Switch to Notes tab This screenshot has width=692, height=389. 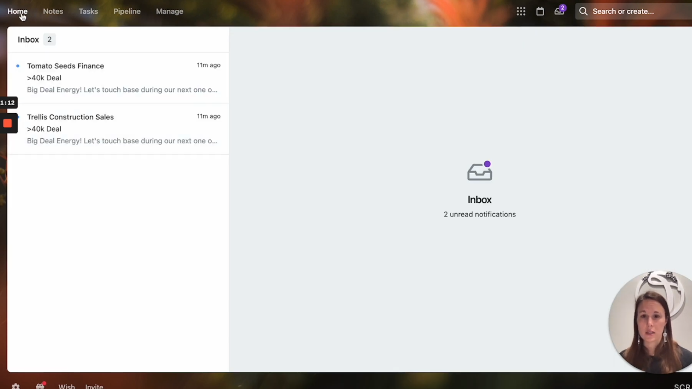coord(53,12)
